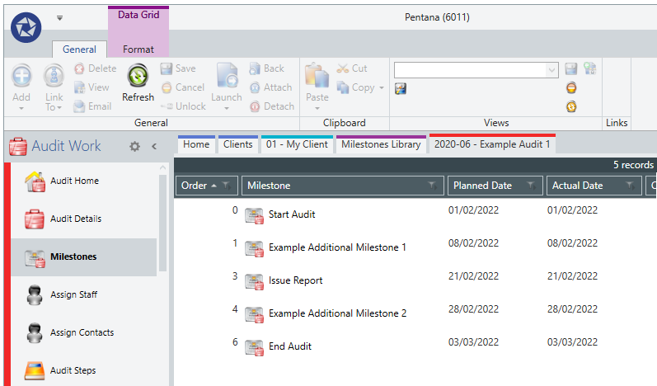Select the End Audit milestone row
This screenshot has width=657, height=386.
point(415,346)
